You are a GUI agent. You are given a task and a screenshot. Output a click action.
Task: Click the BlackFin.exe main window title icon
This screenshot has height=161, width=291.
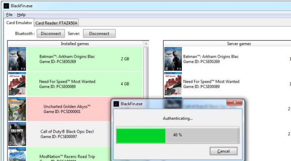[x=6, y=6]
